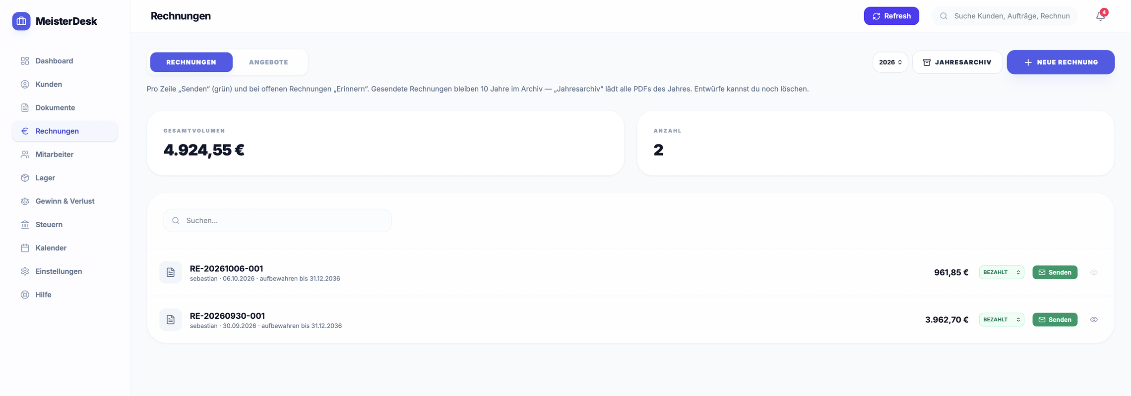
Task: Click the Einstellungen gear icon in sidebar
Action: [25, 271]
